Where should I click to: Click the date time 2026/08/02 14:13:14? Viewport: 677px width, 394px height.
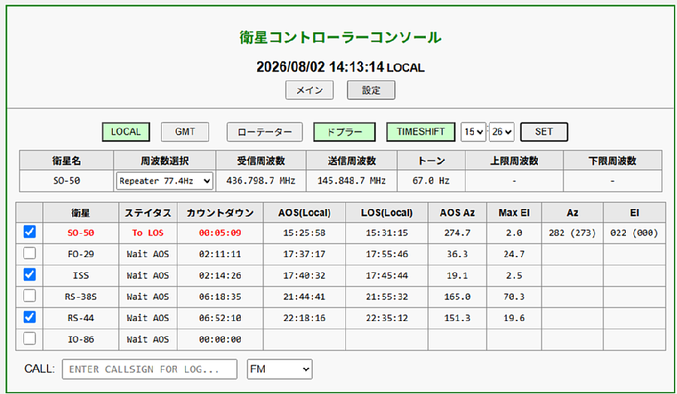click(x=320, y=67)
